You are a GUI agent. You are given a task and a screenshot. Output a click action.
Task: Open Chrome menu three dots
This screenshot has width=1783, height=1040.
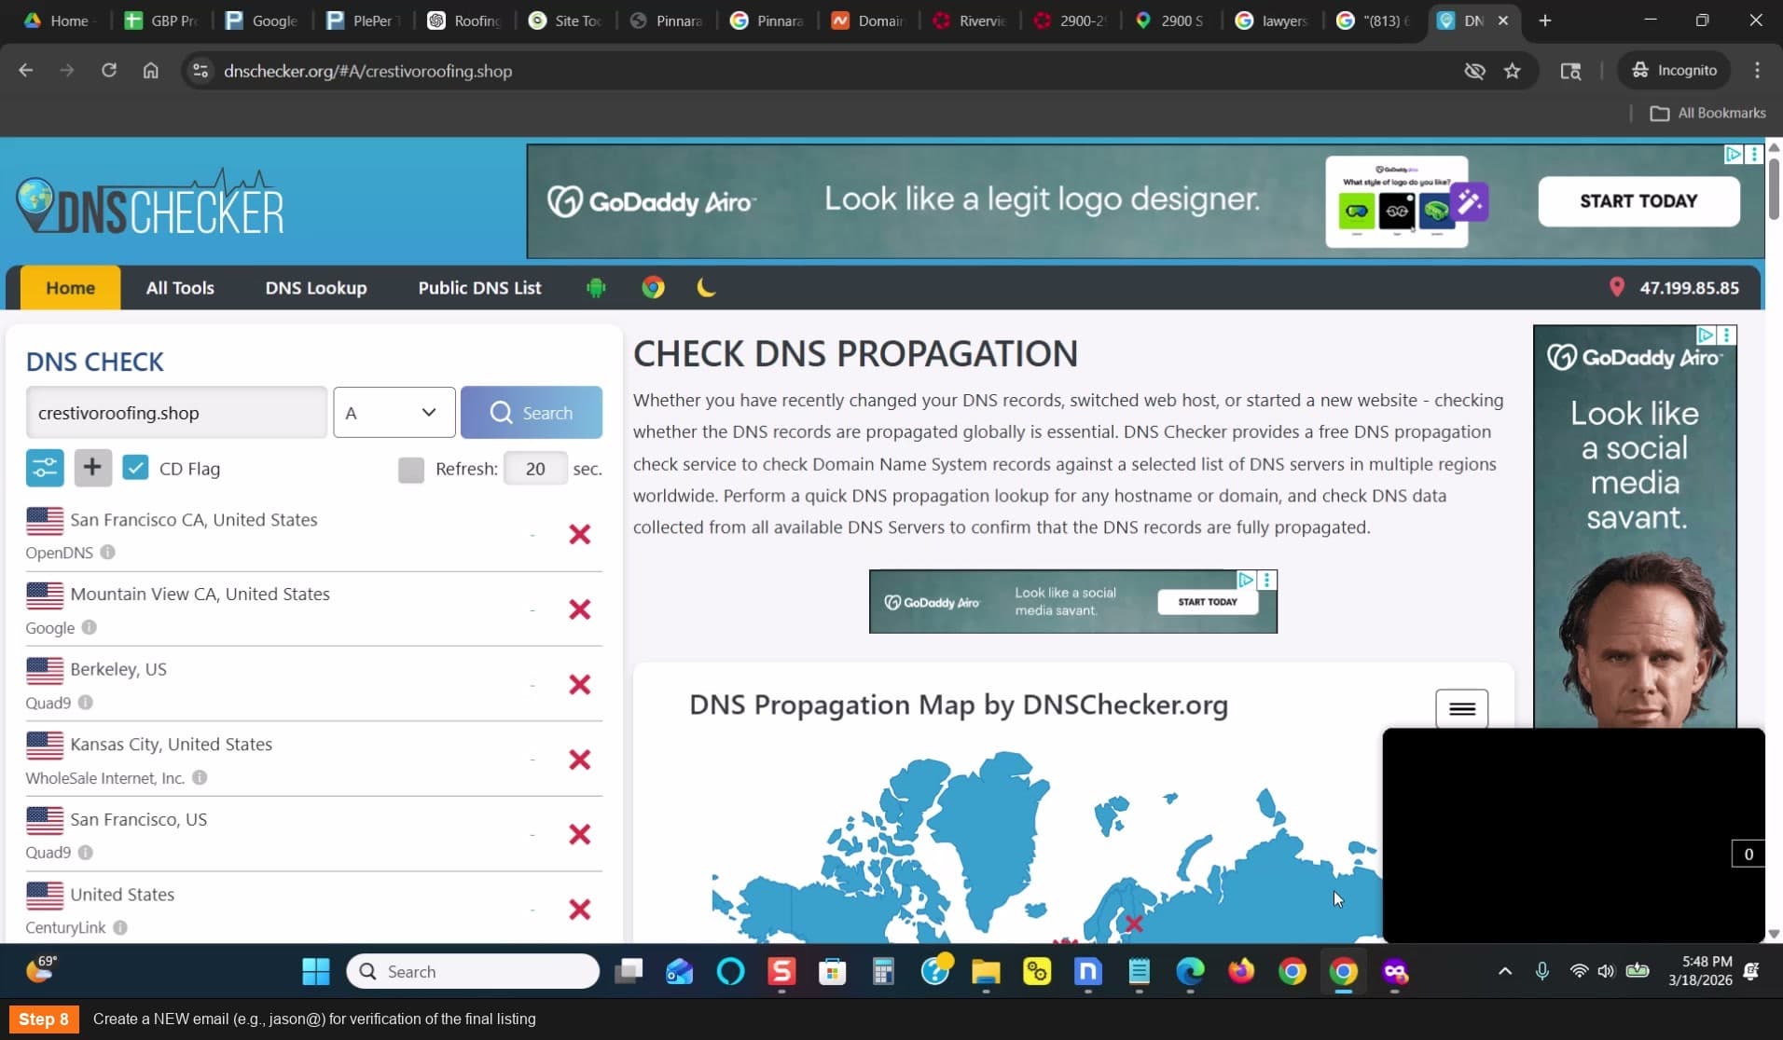click(1757, 71)
